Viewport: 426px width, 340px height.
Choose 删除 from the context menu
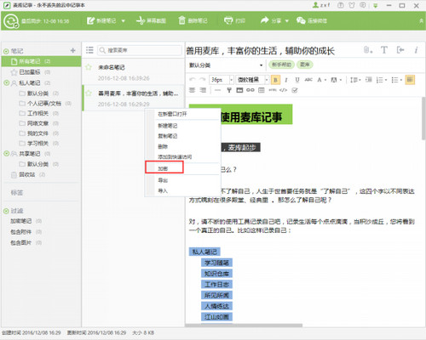coord(163,146)
